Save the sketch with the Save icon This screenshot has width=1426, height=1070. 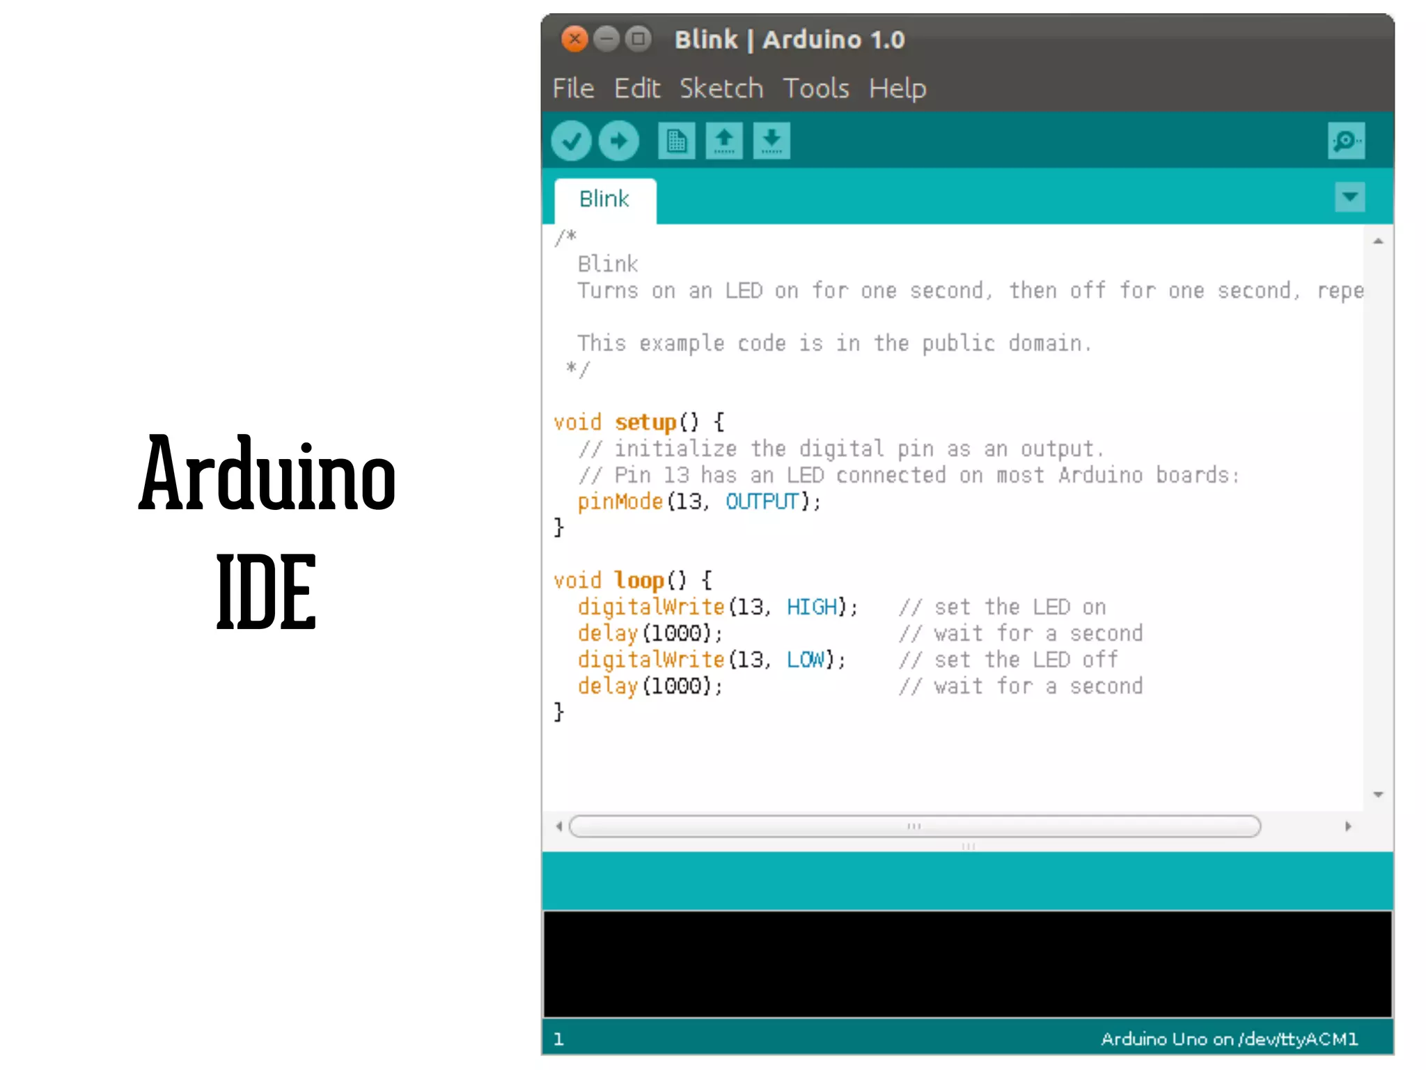771,141
